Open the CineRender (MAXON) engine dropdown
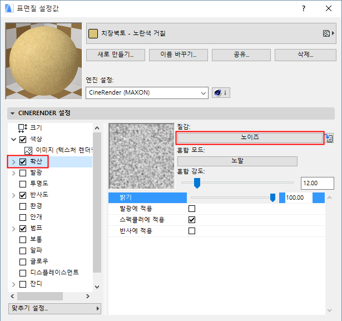Image resolution: width=342 pixels, height=321 pixels. click(x=147, y=93)
